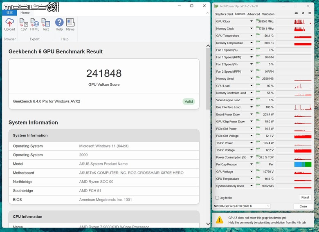Click the Board Power Draw 205.4 W value
The height and width of the screenshot is (232, 319).
268,114
